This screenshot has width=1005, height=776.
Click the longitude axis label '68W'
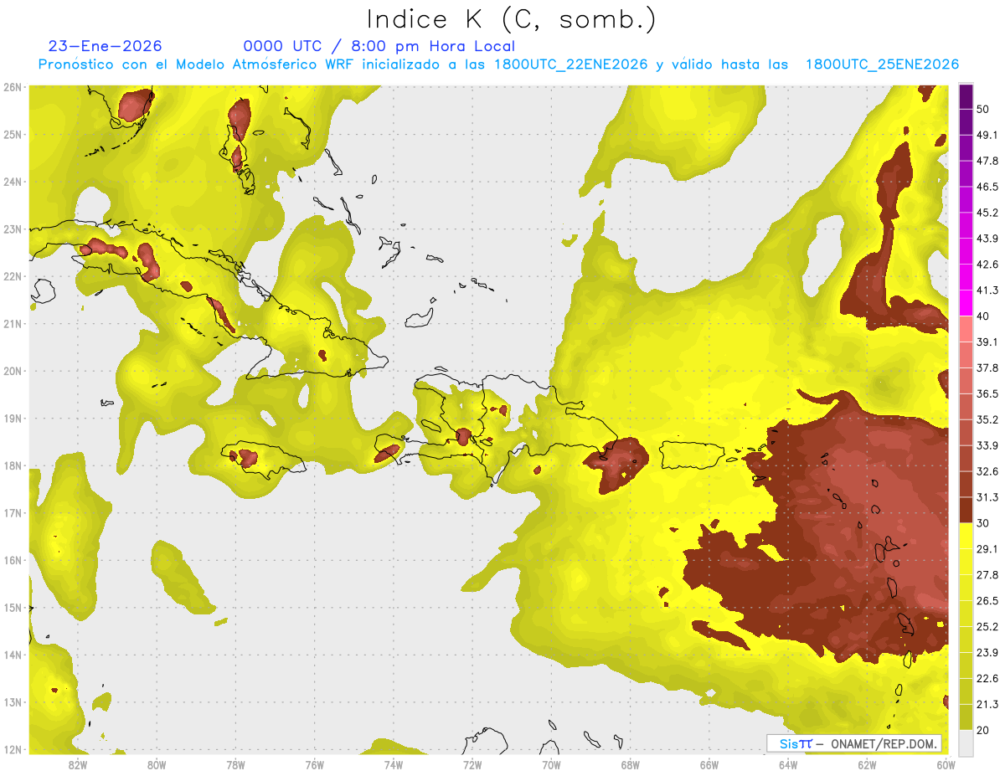click(631, 764)
